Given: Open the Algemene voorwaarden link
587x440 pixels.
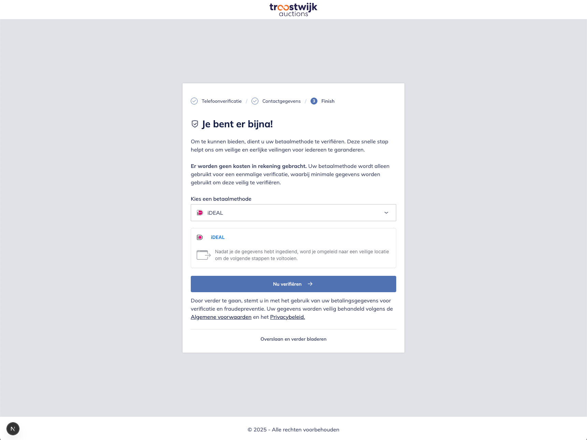Looking at the screenshot, I should pyautogui.click(x=221, y=317).
